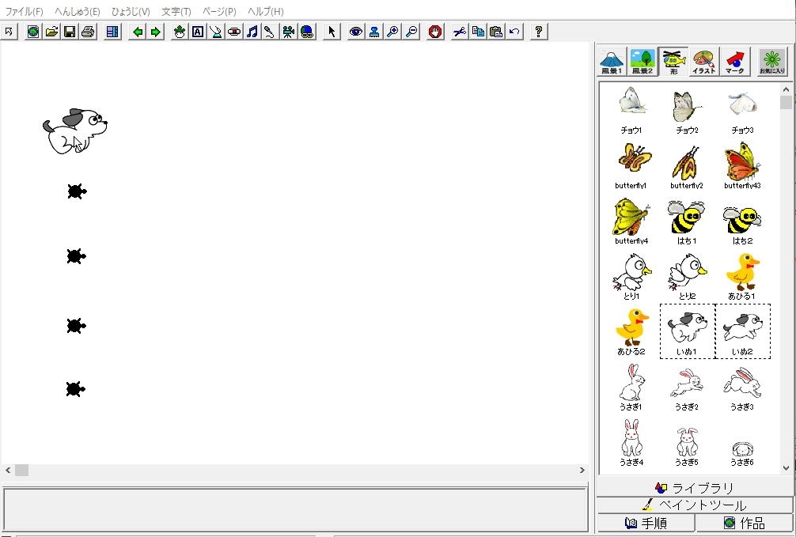Click the zoom-in magnifier icon

pos(392,32)
